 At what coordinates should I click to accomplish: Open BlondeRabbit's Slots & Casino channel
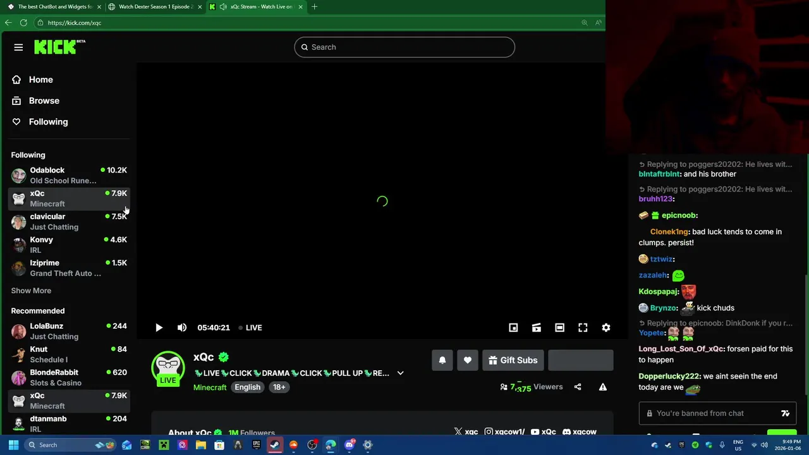pyautogui.click(x=70, y=377)
